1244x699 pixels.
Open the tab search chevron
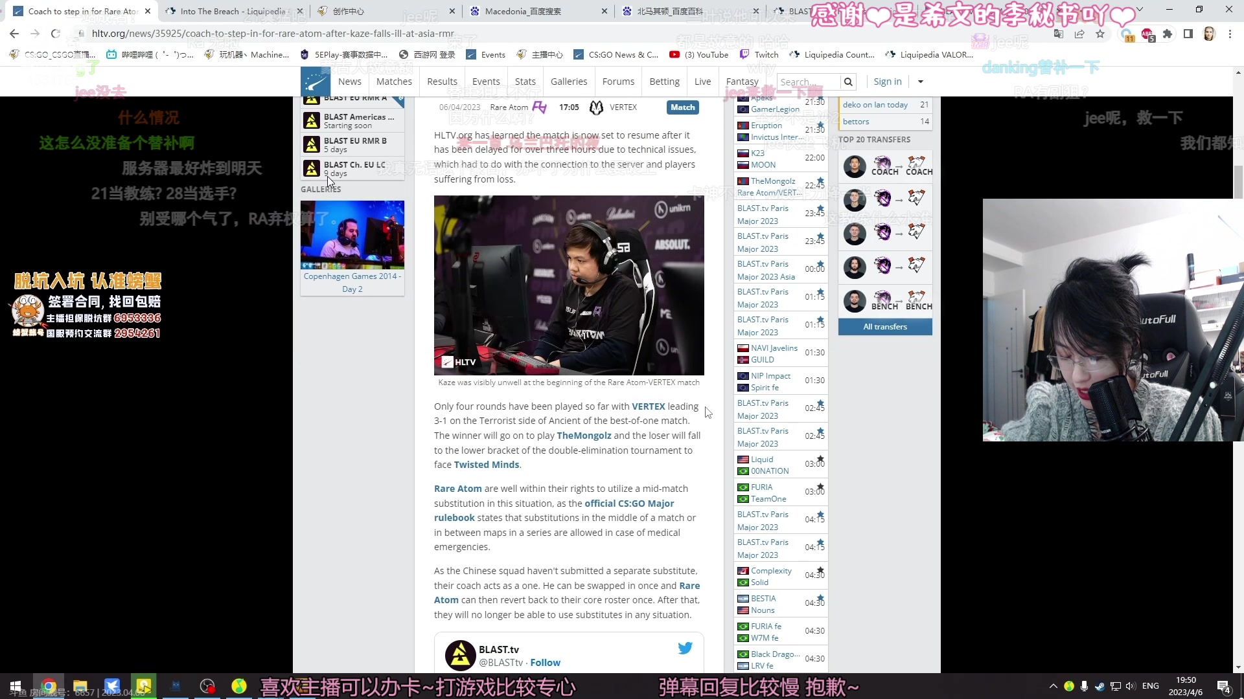tap(1140, 10)
